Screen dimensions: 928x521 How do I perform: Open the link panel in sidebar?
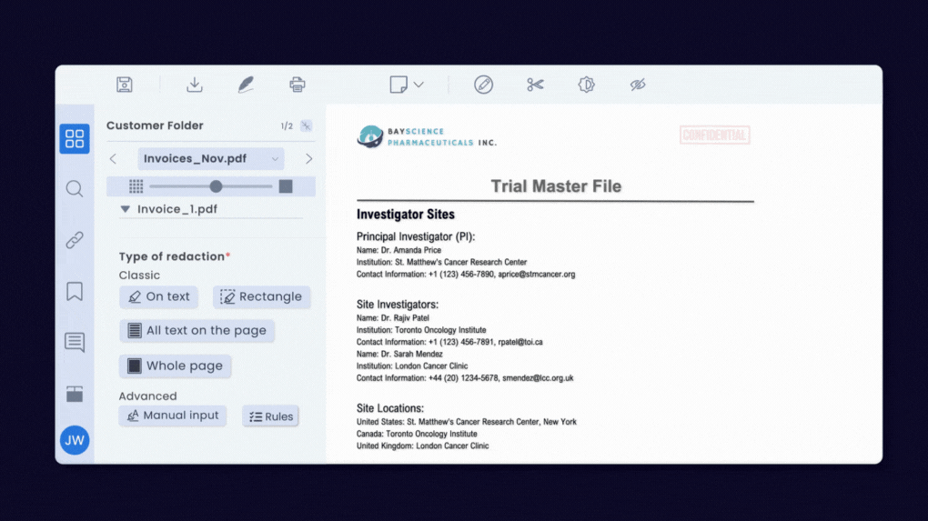point(75,240)
